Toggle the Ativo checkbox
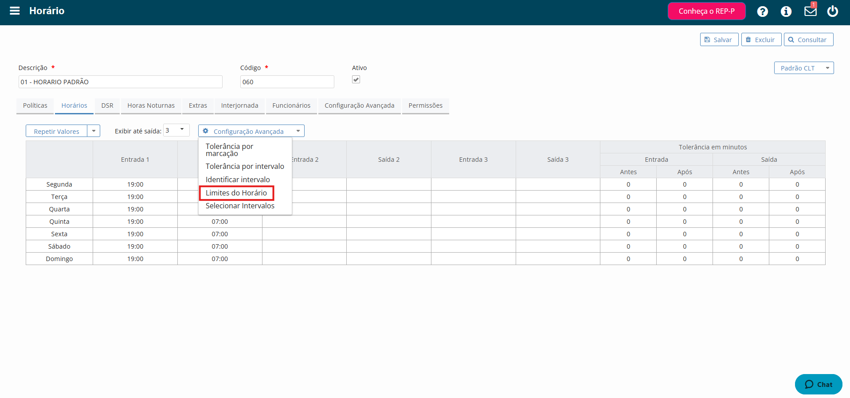This screenshot has width=850, height=398. click(356, 79)
